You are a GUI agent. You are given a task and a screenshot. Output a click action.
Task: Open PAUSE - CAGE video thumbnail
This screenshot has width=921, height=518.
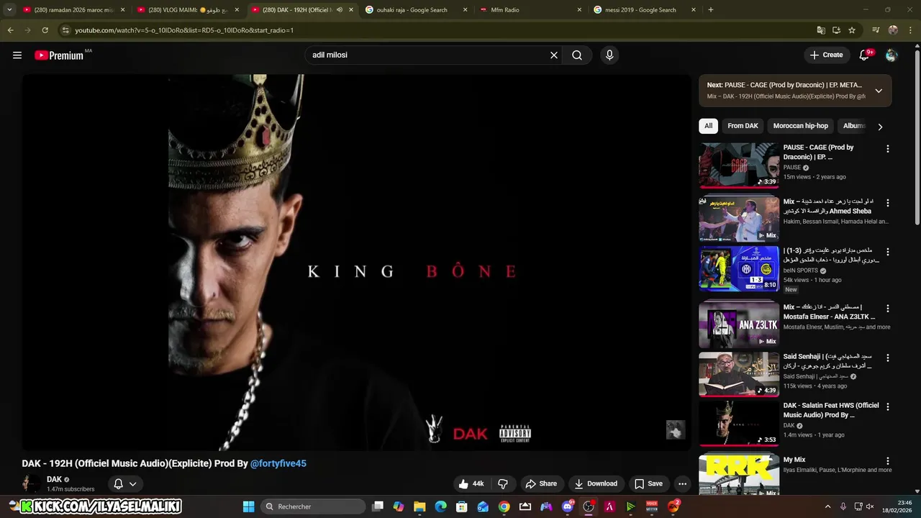point(739,165)
